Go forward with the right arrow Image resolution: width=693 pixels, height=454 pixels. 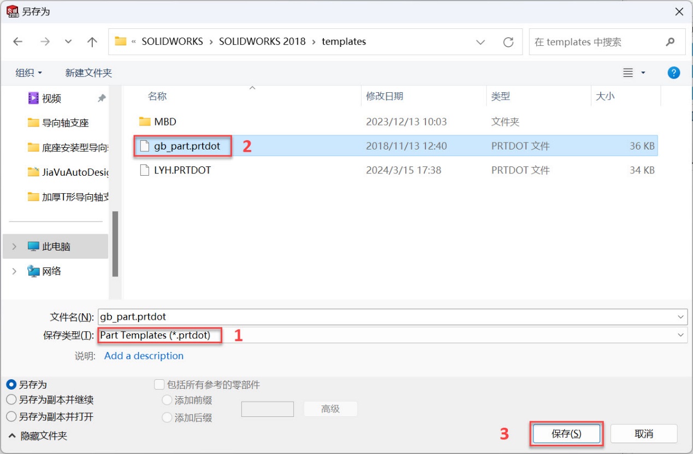45,42
